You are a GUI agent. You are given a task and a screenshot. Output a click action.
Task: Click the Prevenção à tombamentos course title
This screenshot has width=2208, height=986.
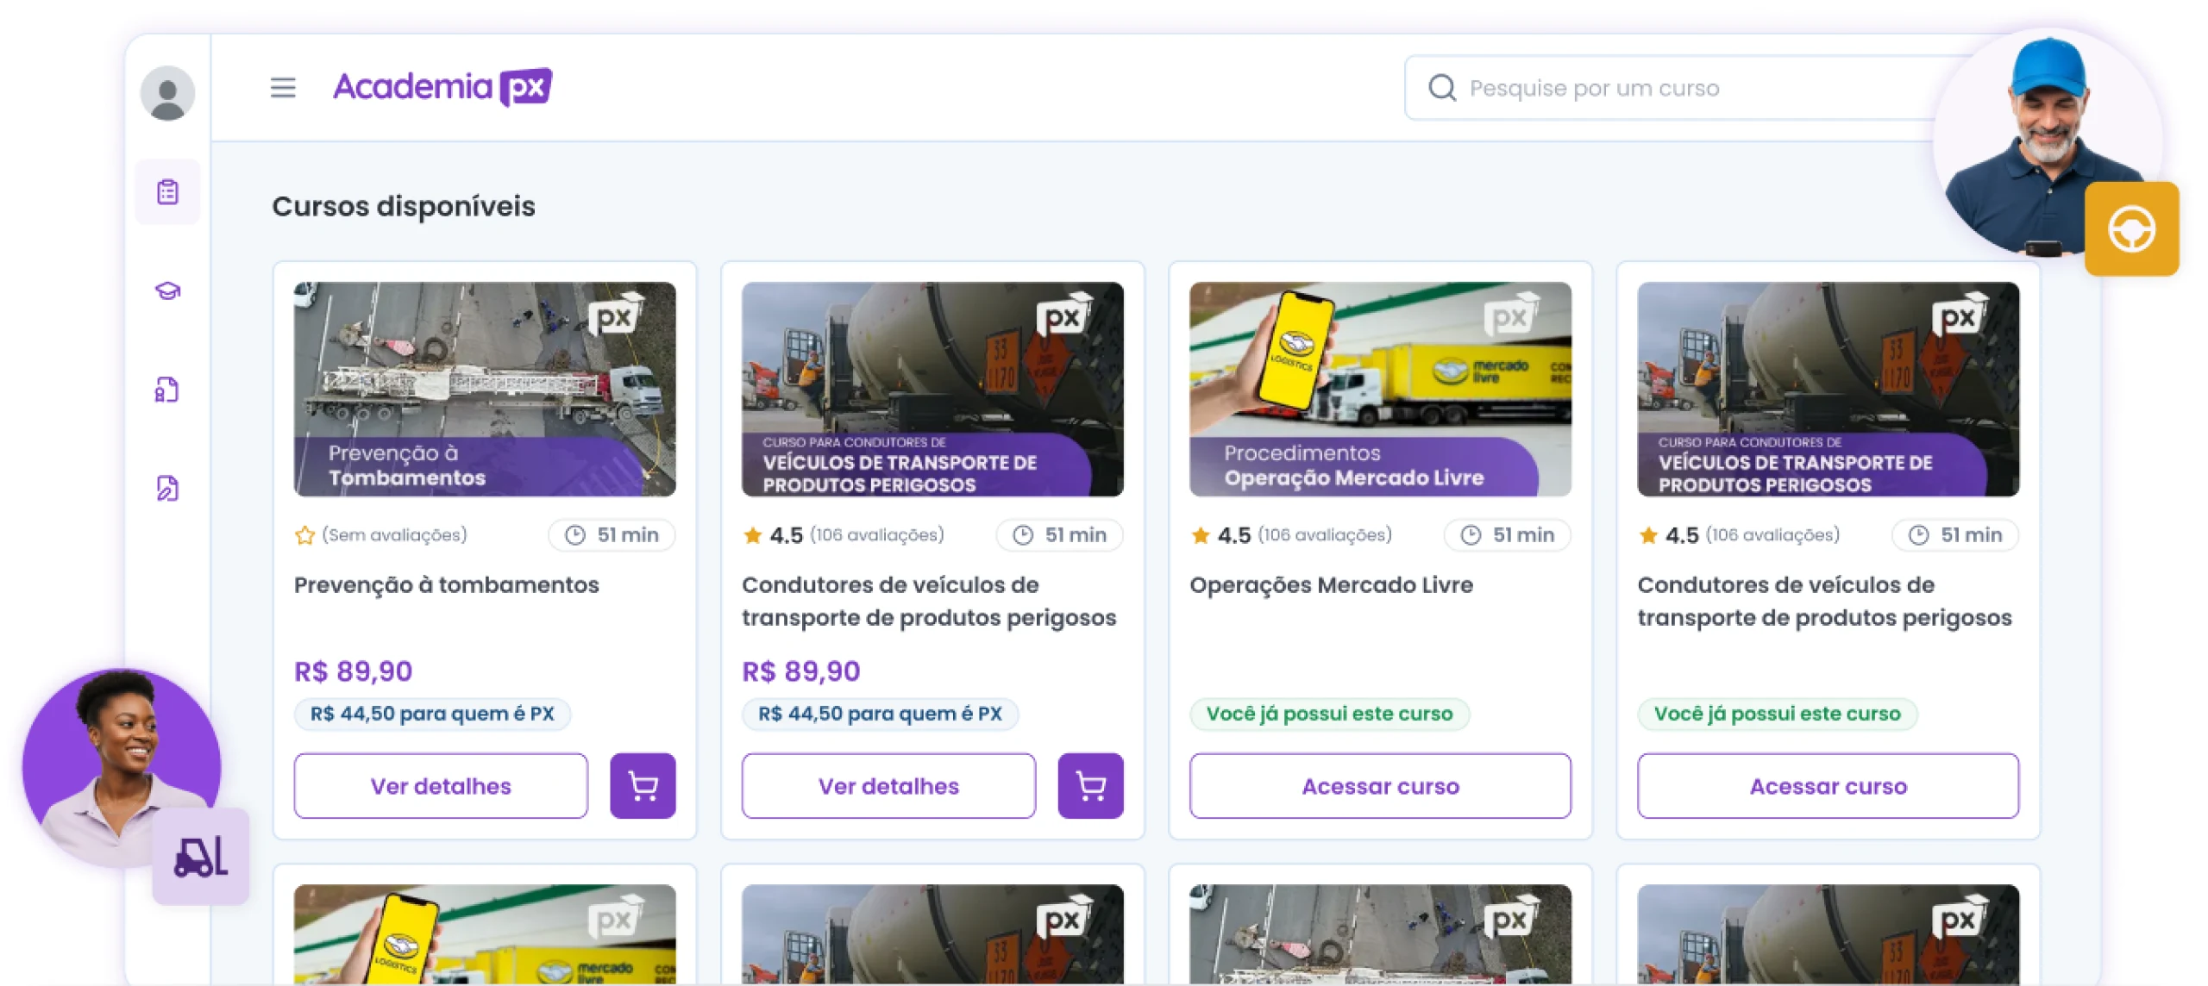(x=446, y=585)
